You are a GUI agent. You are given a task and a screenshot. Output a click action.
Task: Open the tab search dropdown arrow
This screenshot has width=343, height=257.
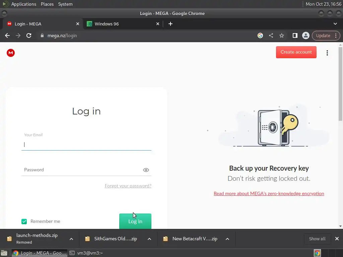click(335, 24)
